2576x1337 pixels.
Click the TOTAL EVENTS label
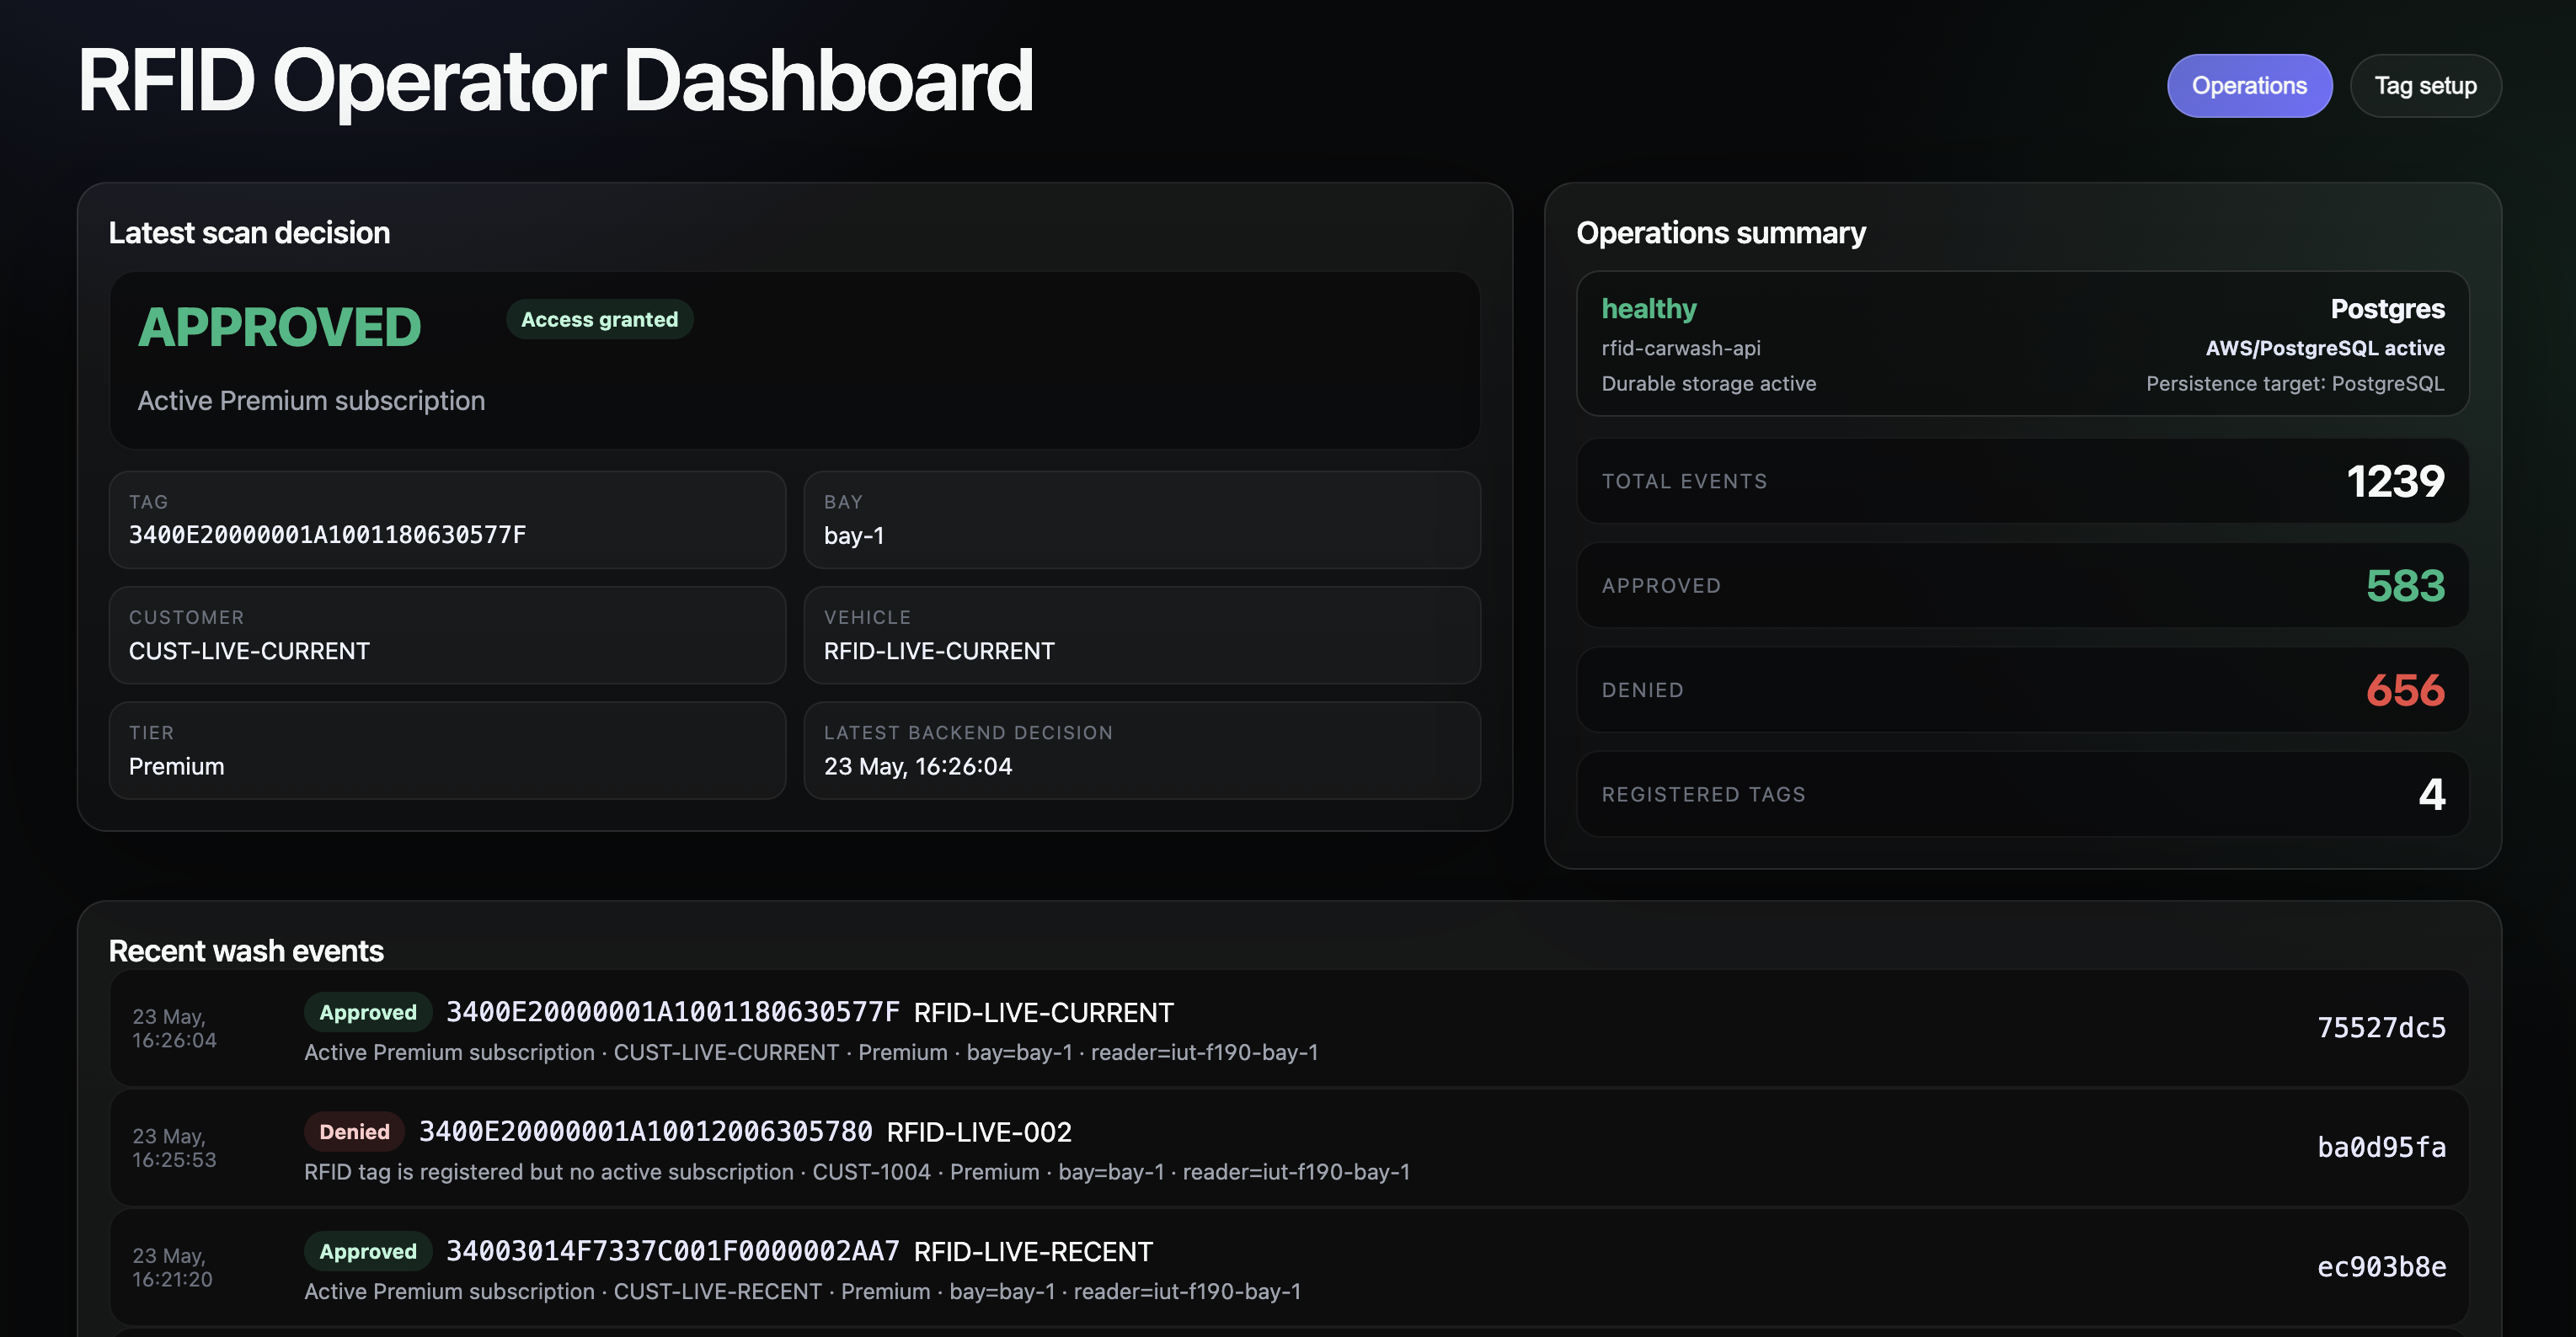tap(1684, 482)
